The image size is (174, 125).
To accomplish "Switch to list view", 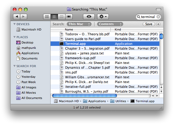I will [54, 17].
